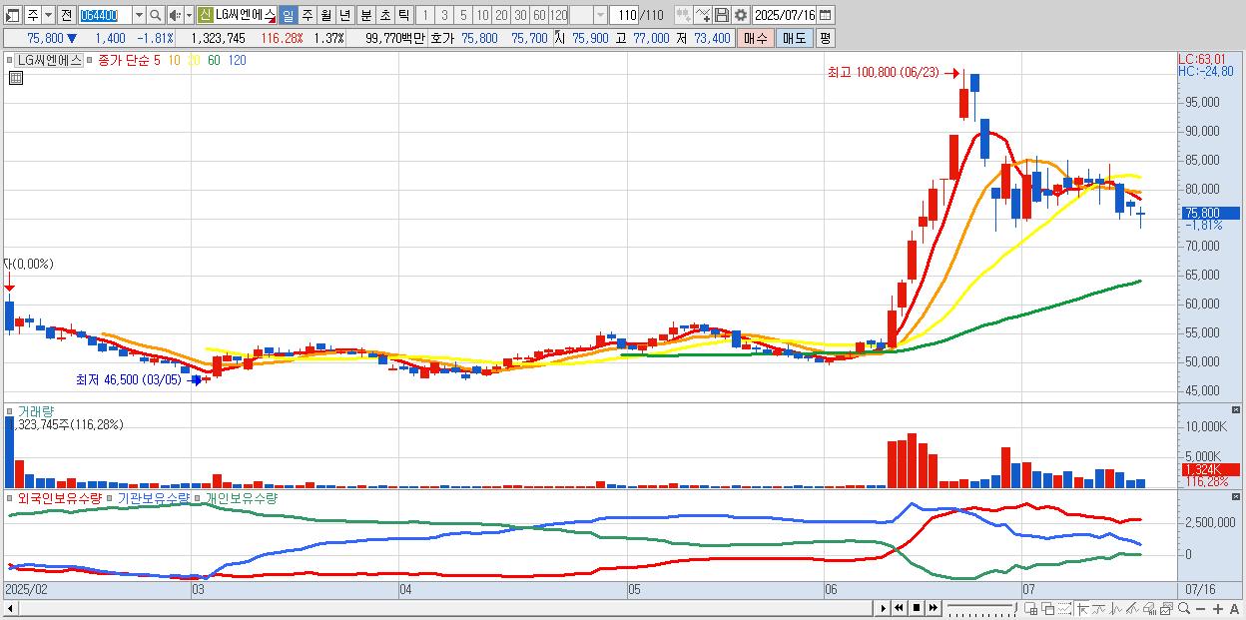Screen dimensions: 1246x620
Task: Click the 60-day moving average color label
Action: click(x=214, y=60)
